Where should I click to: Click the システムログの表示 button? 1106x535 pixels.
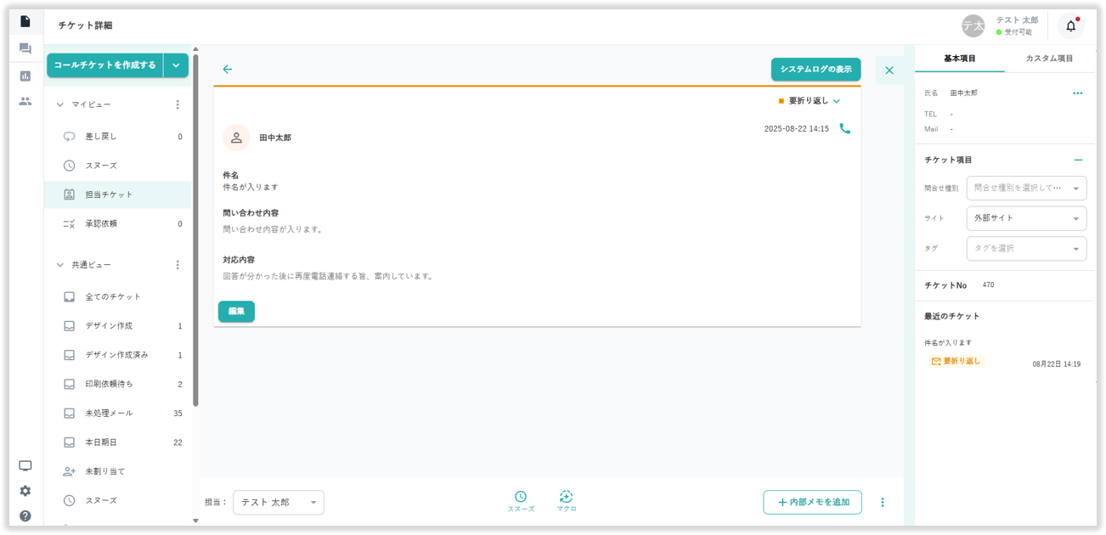click(x=815, y=70)
